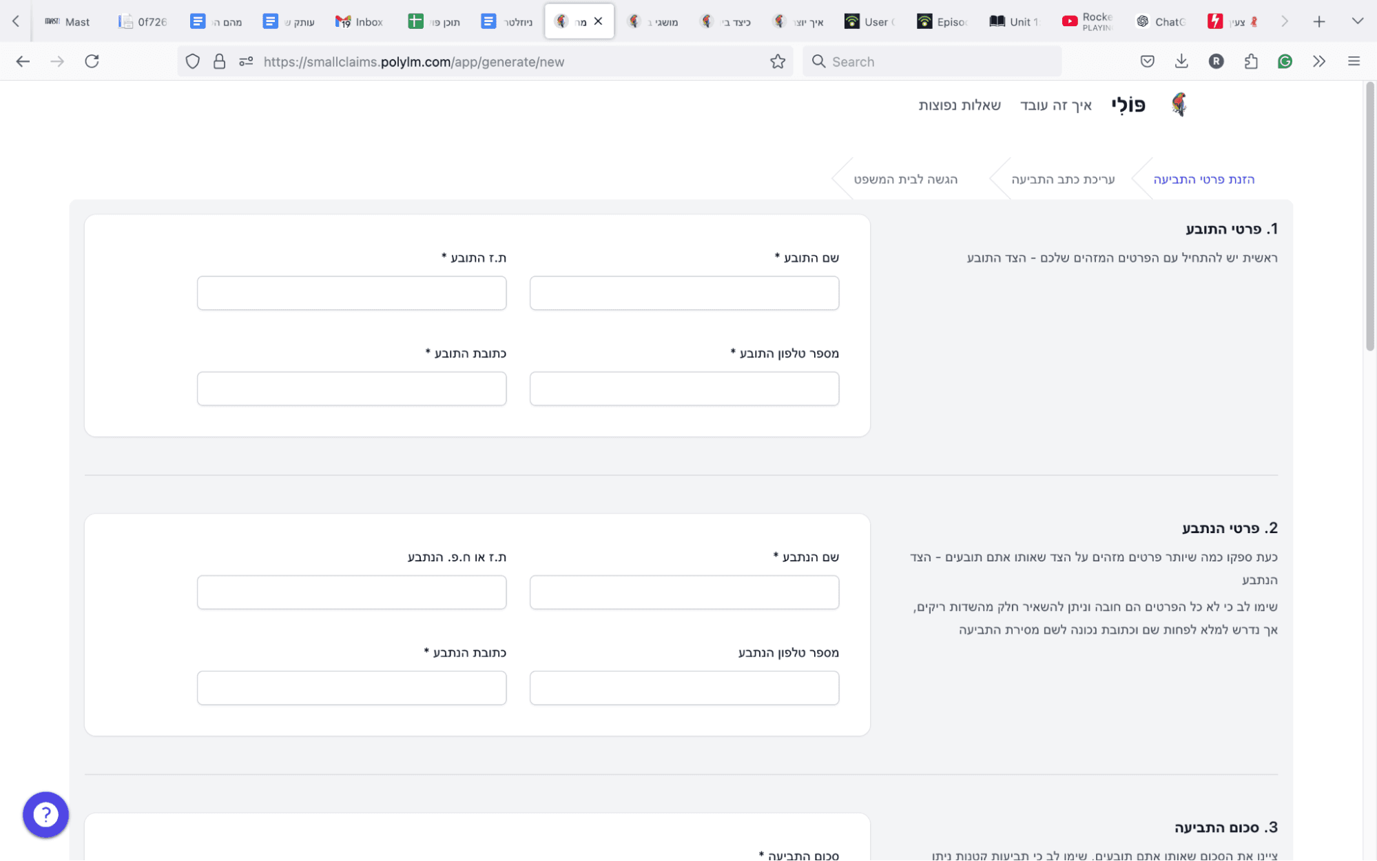Focus the כתובת התובע input field
The image size is (1377, 861).
(351, 388)
